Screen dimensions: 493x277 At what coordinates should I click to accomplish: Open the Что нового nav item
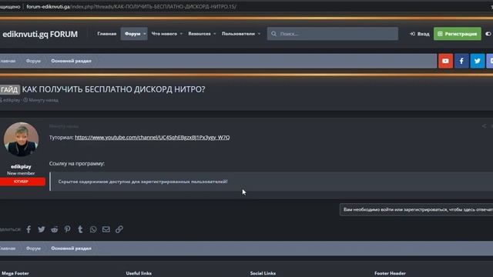click(x=164, y=34)
